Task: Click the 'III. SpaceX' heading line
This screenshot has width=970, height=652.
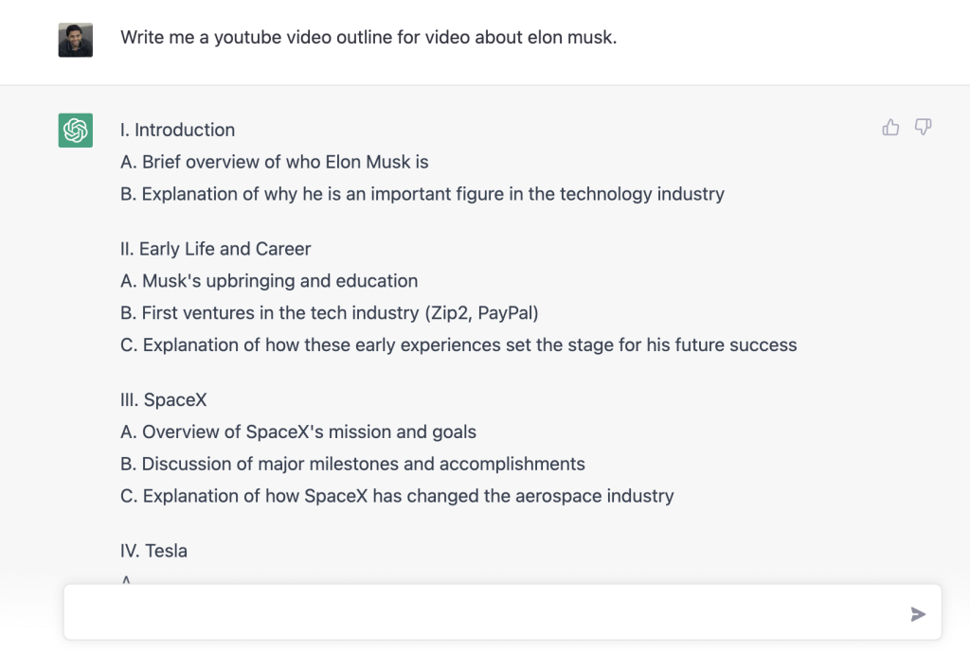Action: click(x=163, y=400)
